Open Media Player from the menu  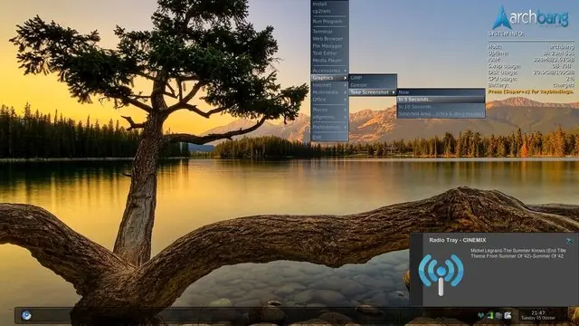click(329, 61)
